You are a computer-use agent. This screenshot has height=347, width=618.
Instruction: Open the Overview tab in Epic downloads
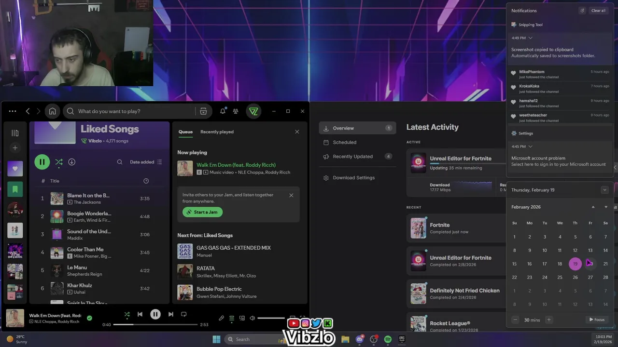(x=357, y=128)
